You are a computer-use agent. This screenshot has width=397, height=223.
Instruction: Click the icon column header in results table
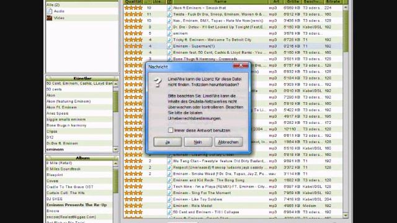[169, 2]
